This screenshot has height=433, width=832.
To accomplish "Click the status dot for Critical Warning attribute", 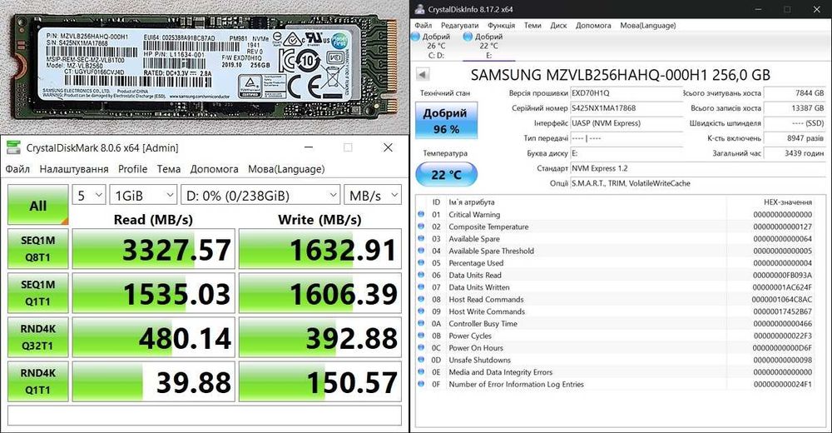I will coord(421,215).
